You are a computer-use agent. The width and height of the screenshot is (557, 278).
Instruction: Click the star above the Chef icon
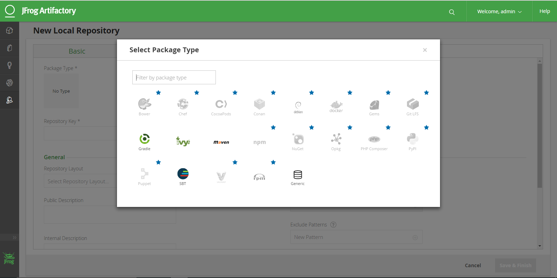[x=197, y=93]
